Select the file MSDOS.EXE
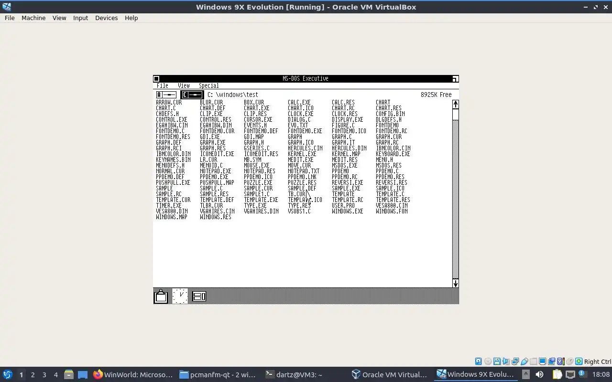This screenshot has height=382, width=612. (x=345, y=165)
